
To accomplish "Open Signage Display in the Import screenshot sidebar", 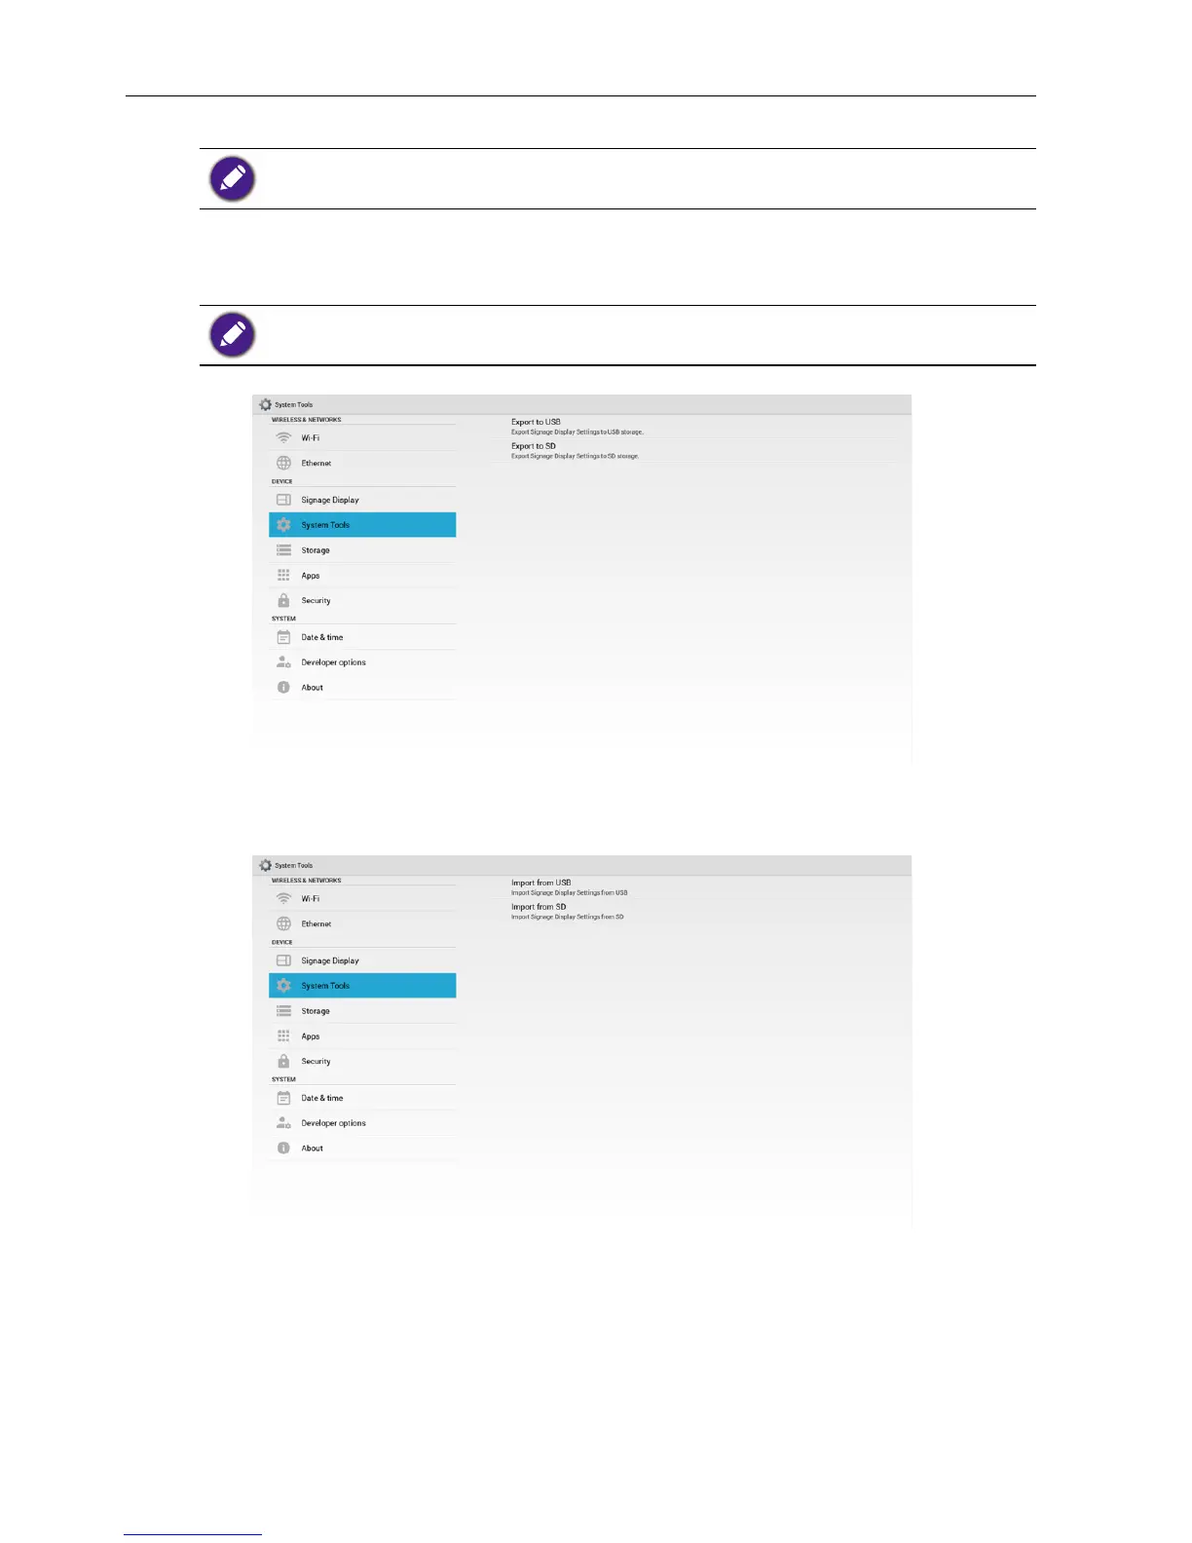I will click(330, 960).
